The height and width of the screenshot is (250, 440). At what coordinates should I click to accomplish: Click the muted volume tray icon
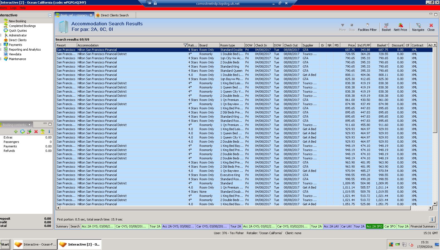pos(411,245)
